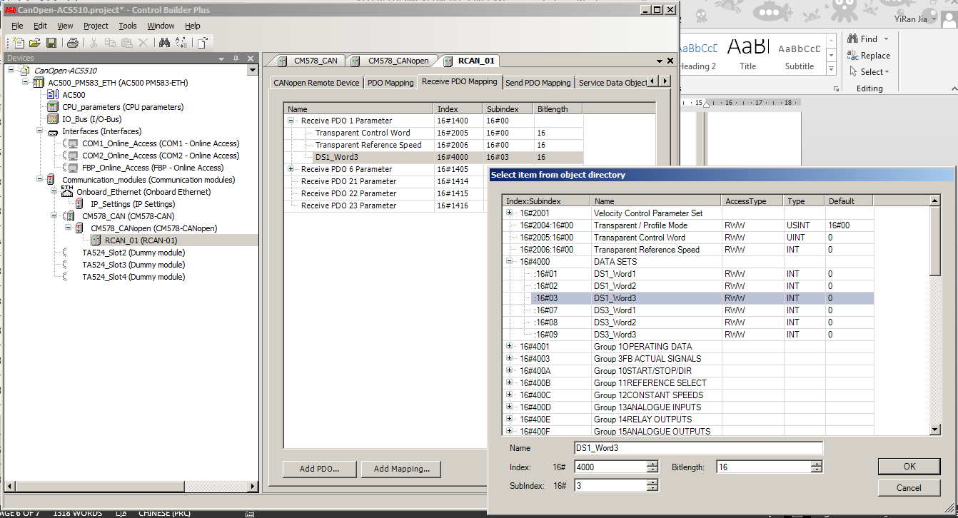Click the Print toolbar icon

click(x=72, y=43)
